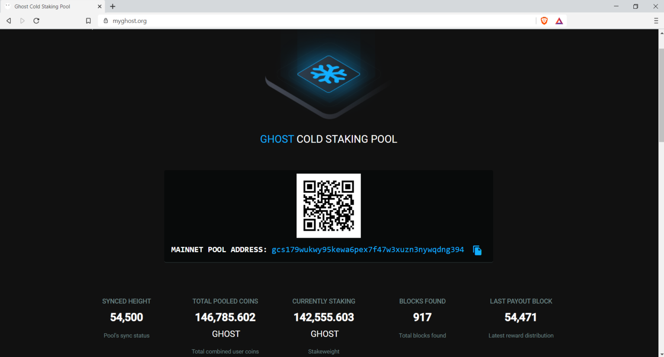This screenshot has width=664, height=357.
Task: Open a new browser tab
Action: pyautogui.click(x=112, y=6)
